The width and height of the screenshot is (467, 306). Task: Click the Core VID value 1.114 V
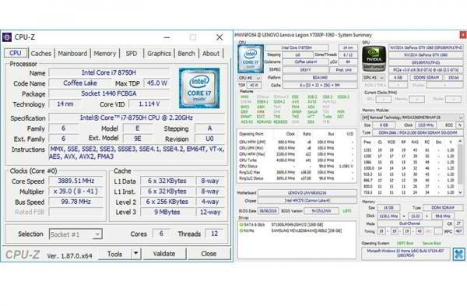tap(149, 104)
